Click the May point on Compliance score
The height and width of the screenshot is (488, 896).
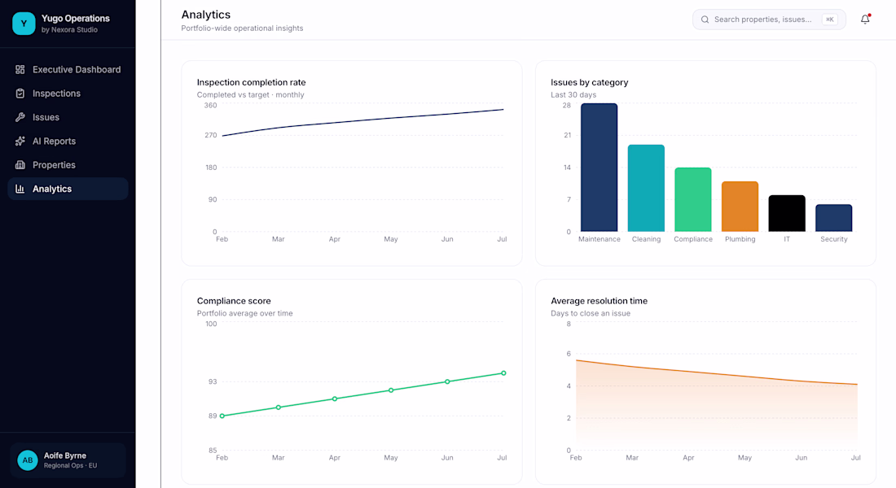coord(391,390)
